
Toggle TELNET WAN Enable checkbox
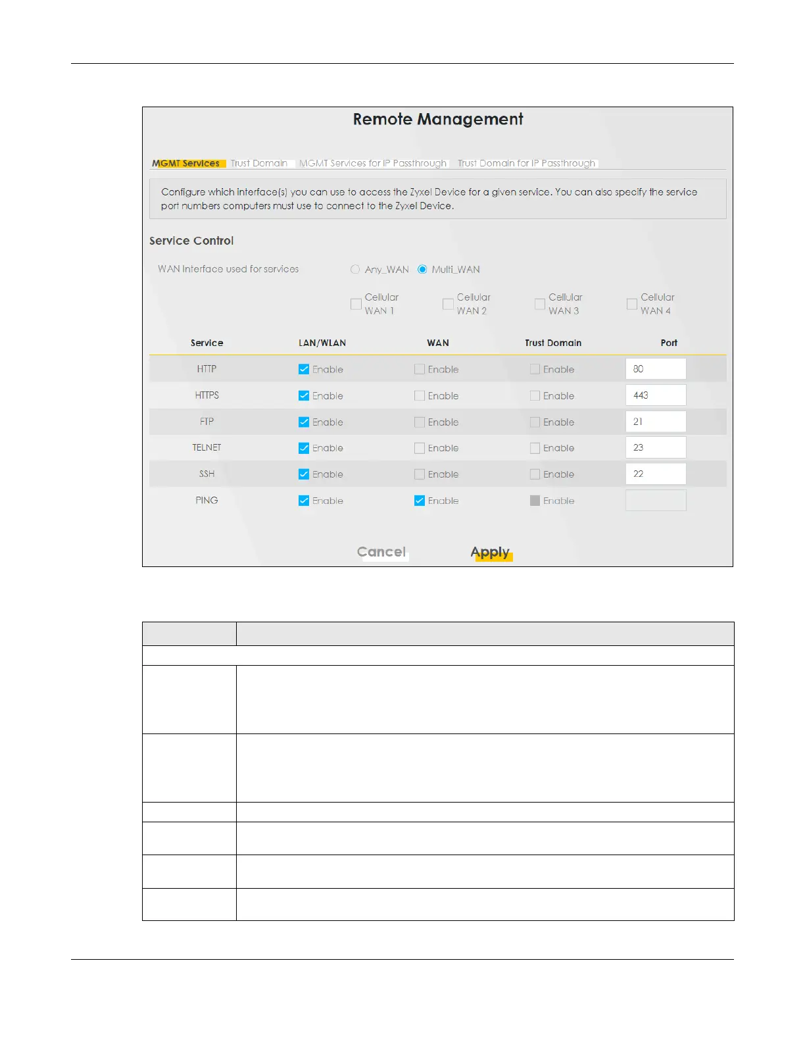pos(420,448)
